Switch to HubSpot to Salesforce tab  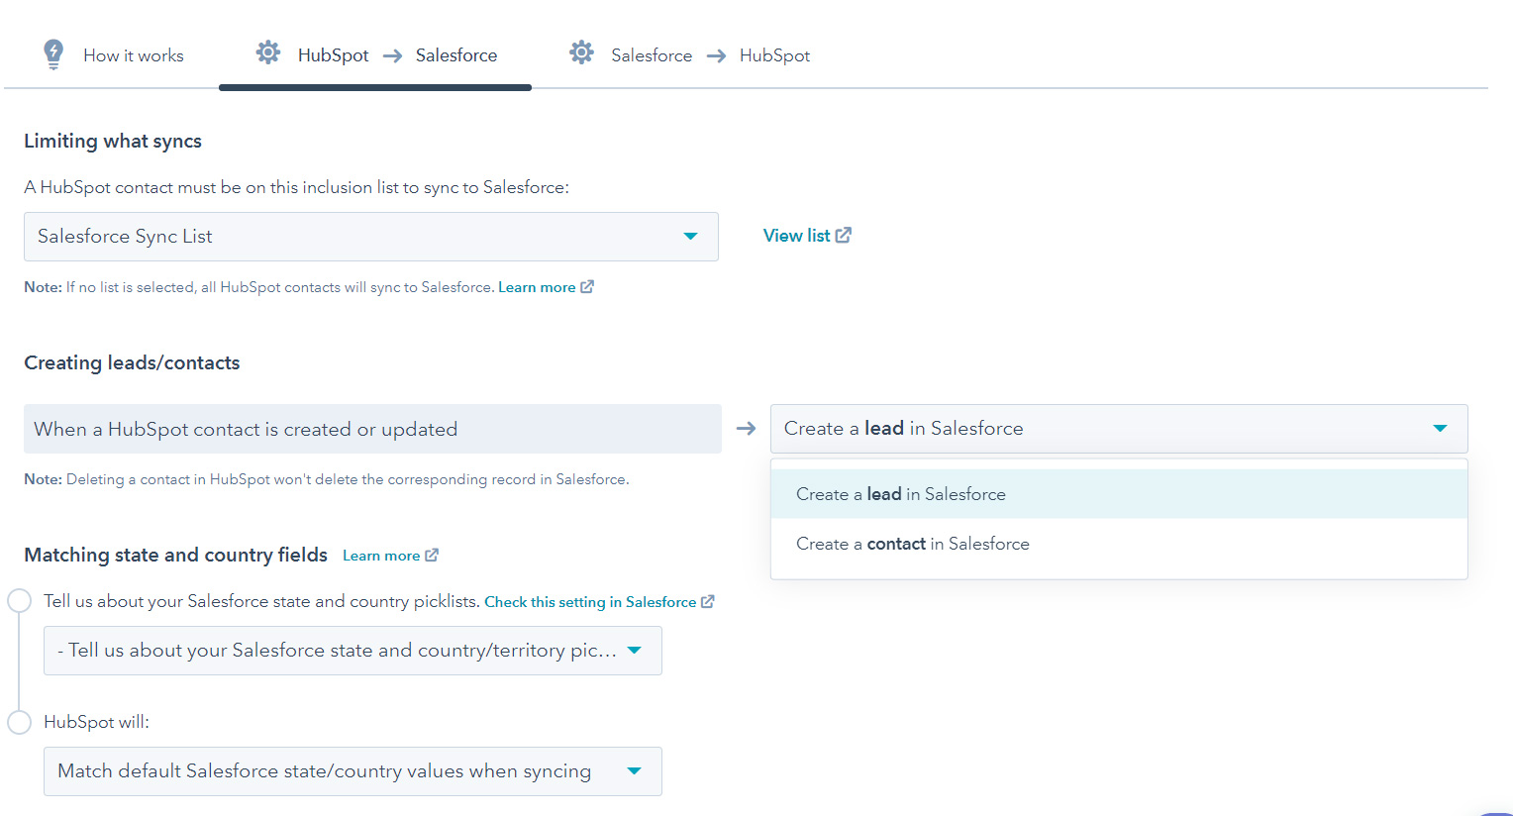376,55
